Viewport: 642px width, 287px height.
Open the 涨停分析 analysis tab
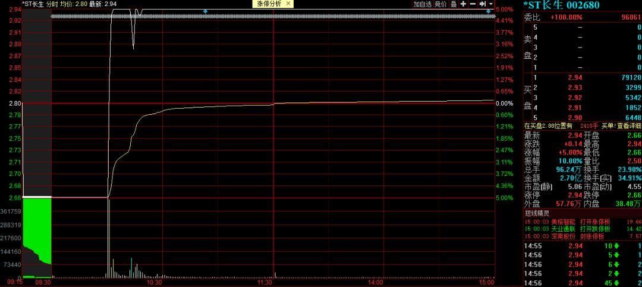click(x=269, y=4)
